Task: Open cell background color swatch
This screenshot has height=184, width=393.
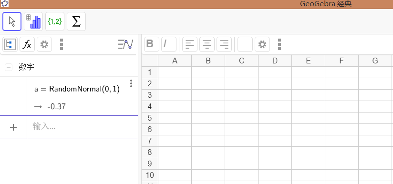Action: (245, 44)
